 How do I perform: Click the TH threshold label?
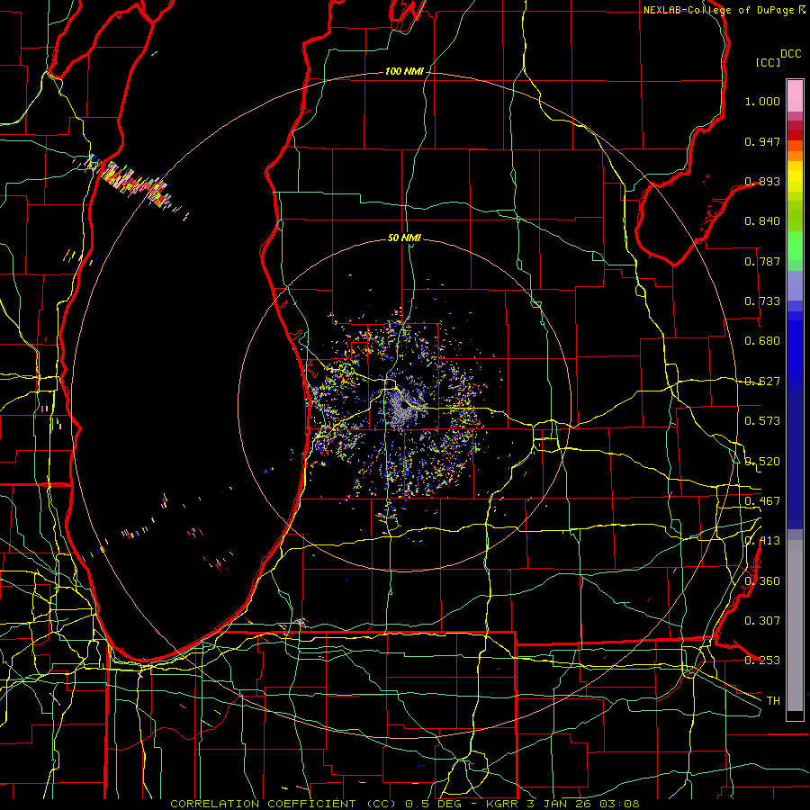(x=773, y=700)
